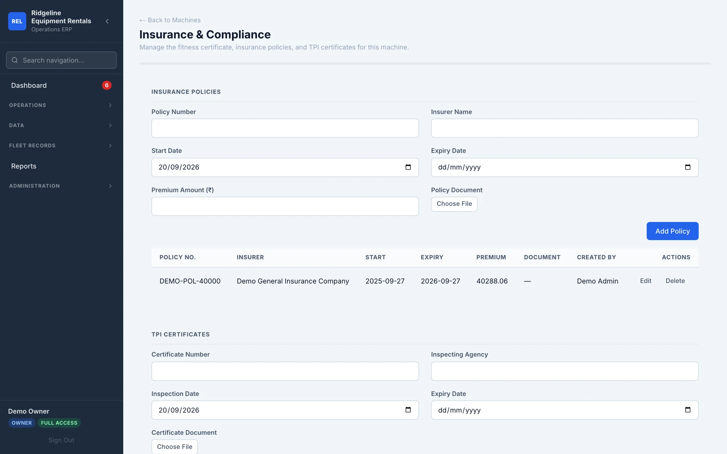Image resolution: width=727 pixels, height=454 pixels.
Task: Edit the DEMO-POL-40000 policy row
Action: pos(646,281)
